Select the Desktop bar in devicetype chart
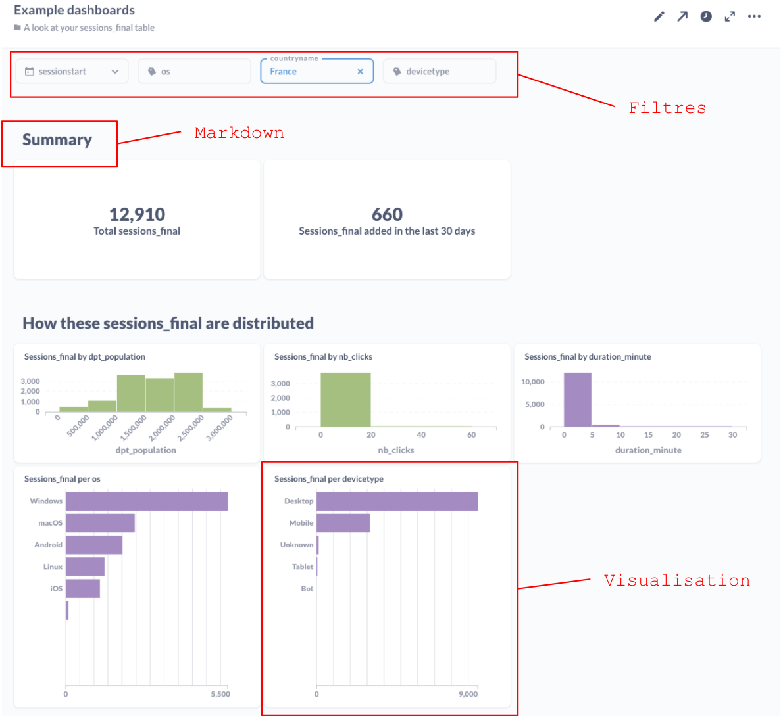Viewport: 783px width, 719px height. click(x=397, y=501)
